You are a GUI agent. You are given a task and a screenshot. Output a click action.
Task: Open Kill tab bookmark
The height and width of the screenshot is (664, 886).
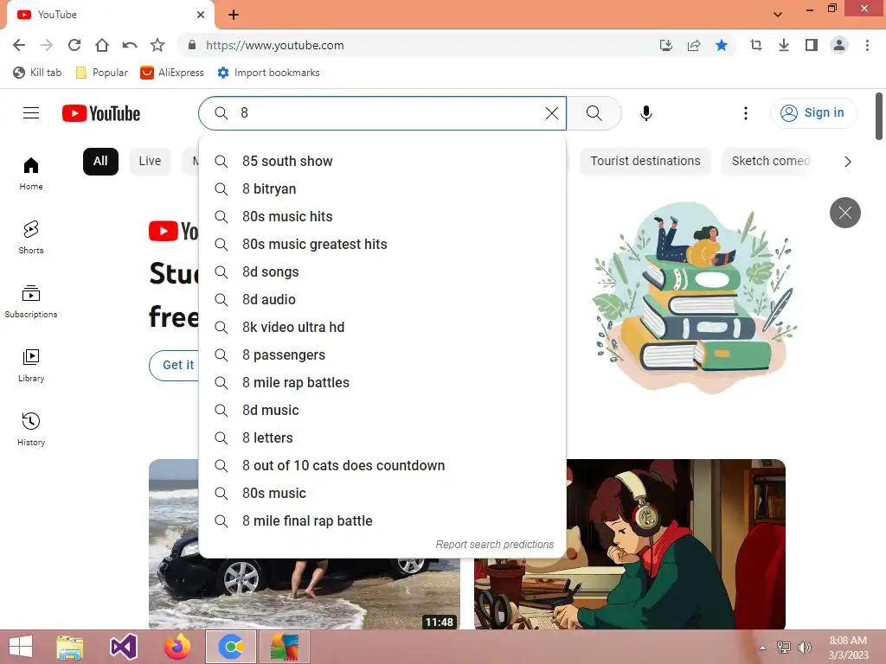click(37, 73)
